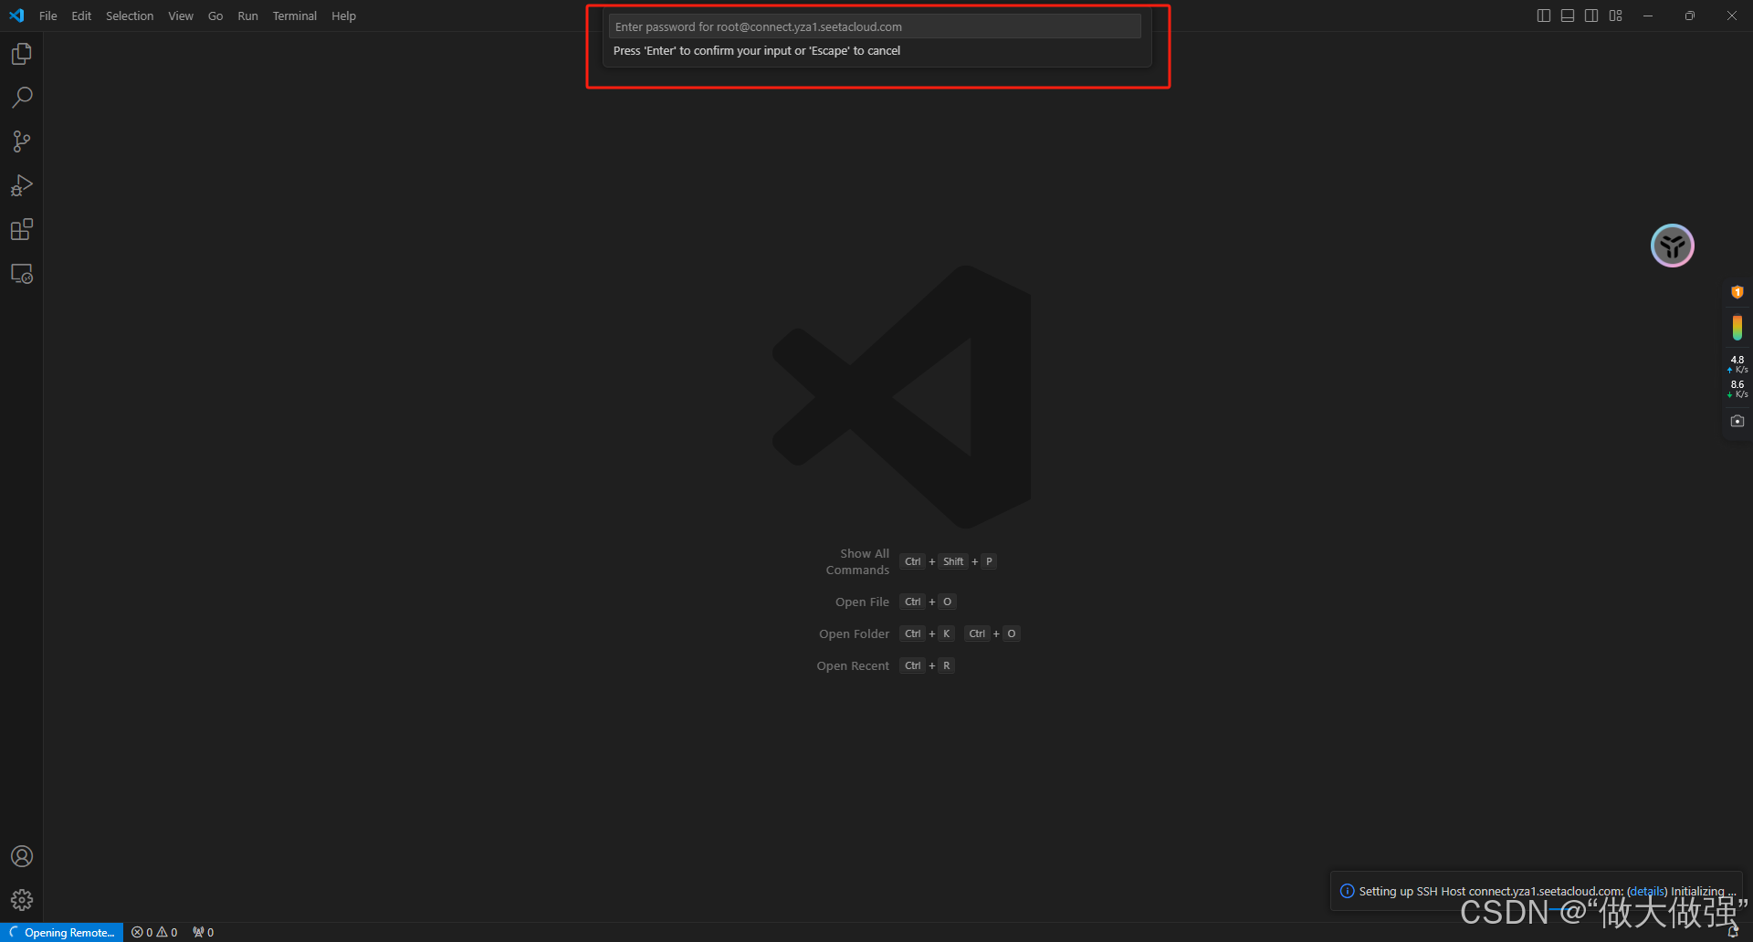1753x942 pixels.
Task: Open the File menu
Action: 48,16
